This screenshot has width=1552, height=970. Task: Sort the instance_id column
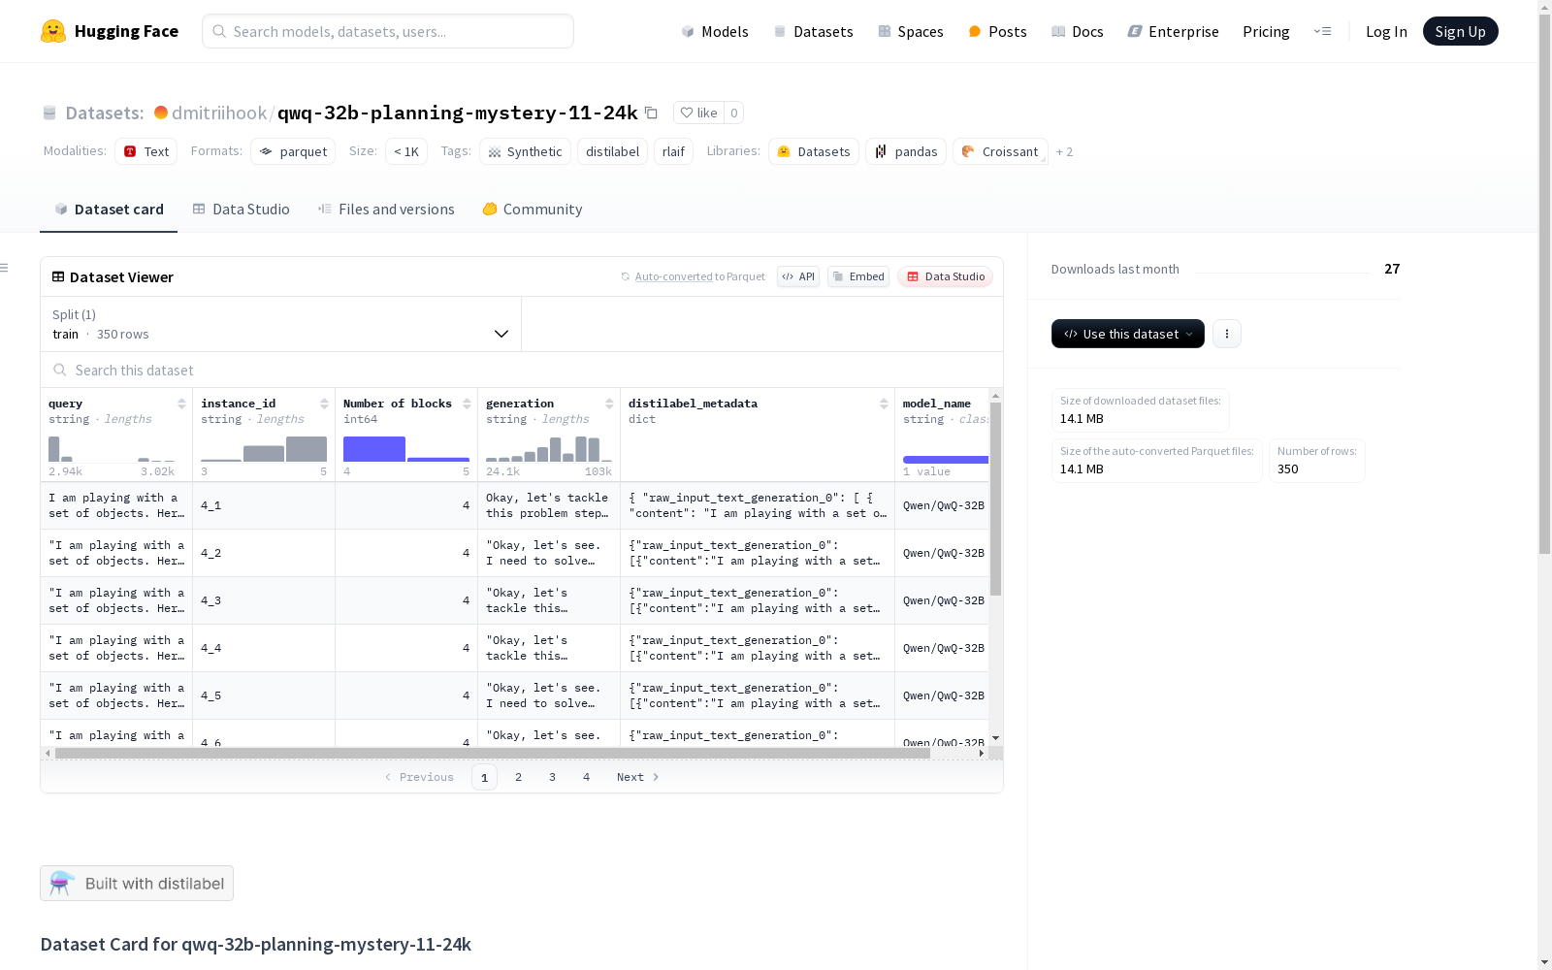pos(324,404)
